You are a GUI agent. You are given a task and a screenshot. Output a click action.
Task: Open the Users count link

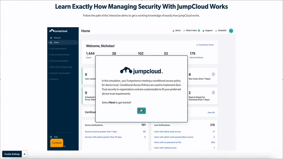click(x=89, y=58)
